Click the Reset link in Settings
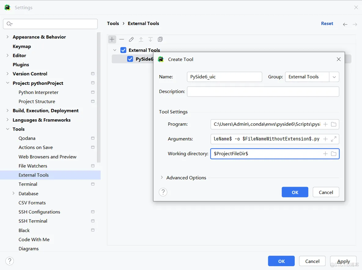This screenshot has height=270, width=362. point(327,23)
